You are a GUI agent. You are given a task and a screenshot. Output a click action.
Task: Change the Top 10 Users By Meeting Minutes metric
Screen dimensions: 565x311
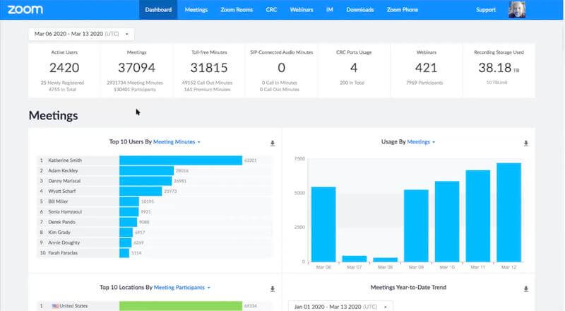pos(177,142)
